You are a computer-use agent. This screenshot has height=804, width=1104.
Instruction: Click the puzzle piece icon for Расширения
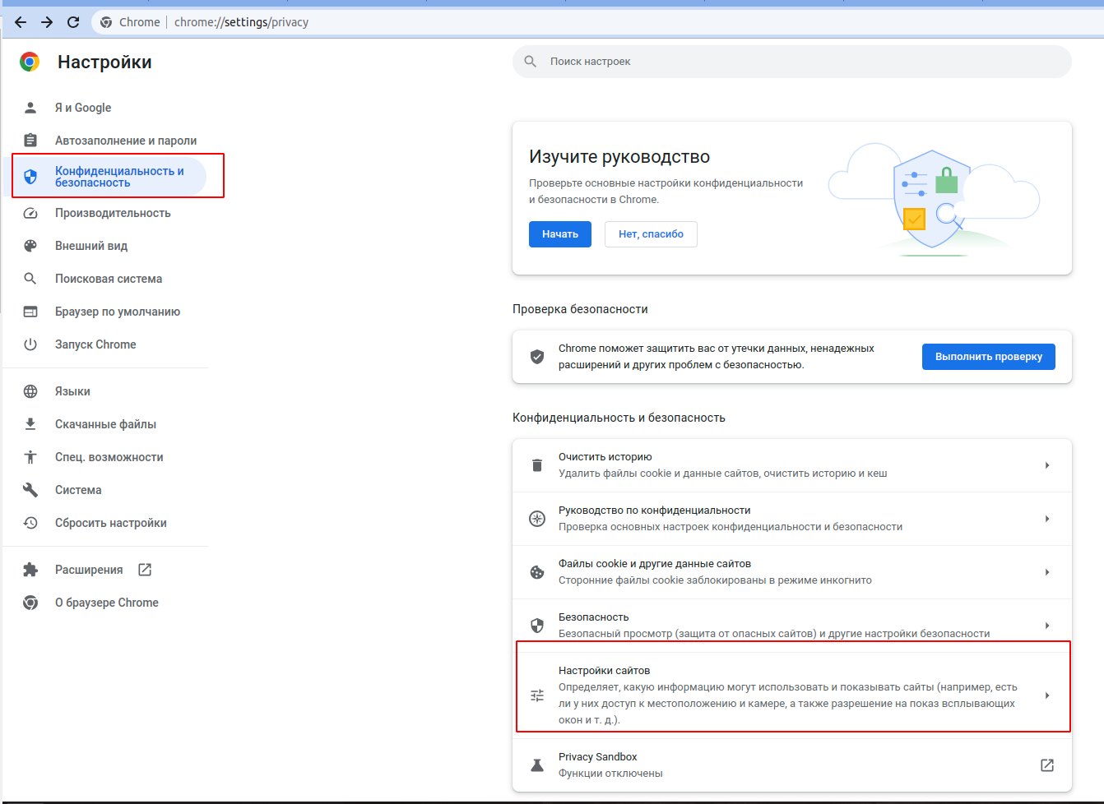click(30, 570)
